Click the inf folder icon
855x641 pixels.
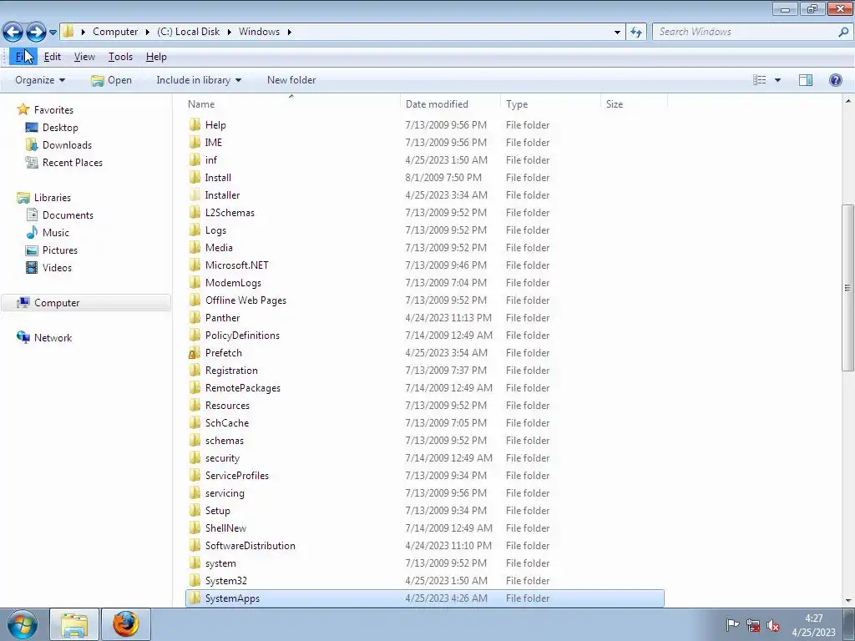(195, 159)
